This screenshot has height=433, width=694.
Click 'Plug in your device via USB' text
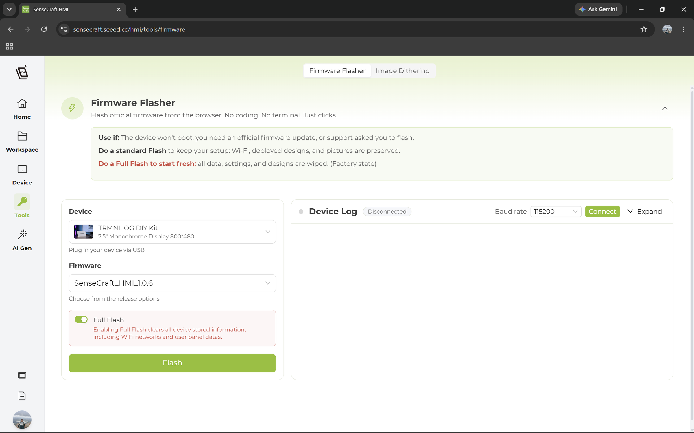(107, 250)
